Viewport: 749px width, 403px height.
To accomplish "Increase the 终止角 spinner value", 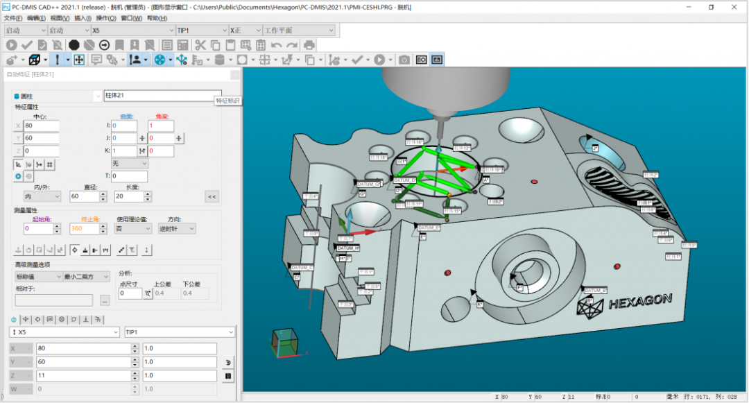I will (103, 226).
